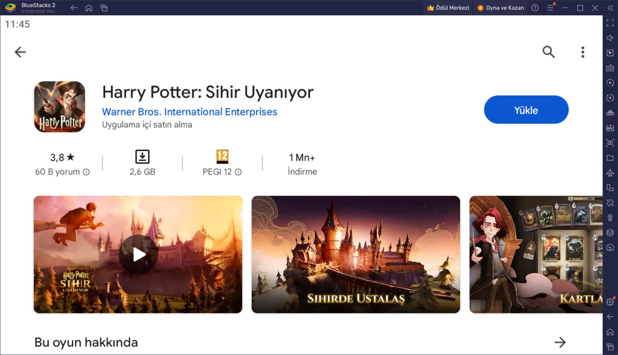
Task: Mute the volume in the side toolbar
Action: (x=610, y=38)
